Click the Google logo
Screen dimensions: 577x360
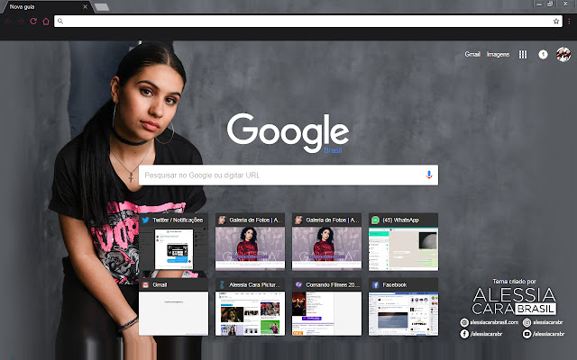(x=288, y=132)
